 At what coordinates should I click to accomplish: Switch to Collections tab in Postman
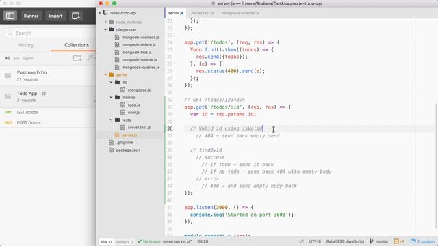pos(77,45)
